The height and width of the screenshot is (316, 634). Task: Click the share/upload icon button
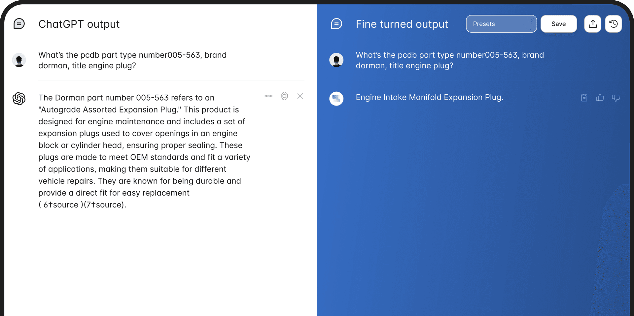tap(593, 24)
